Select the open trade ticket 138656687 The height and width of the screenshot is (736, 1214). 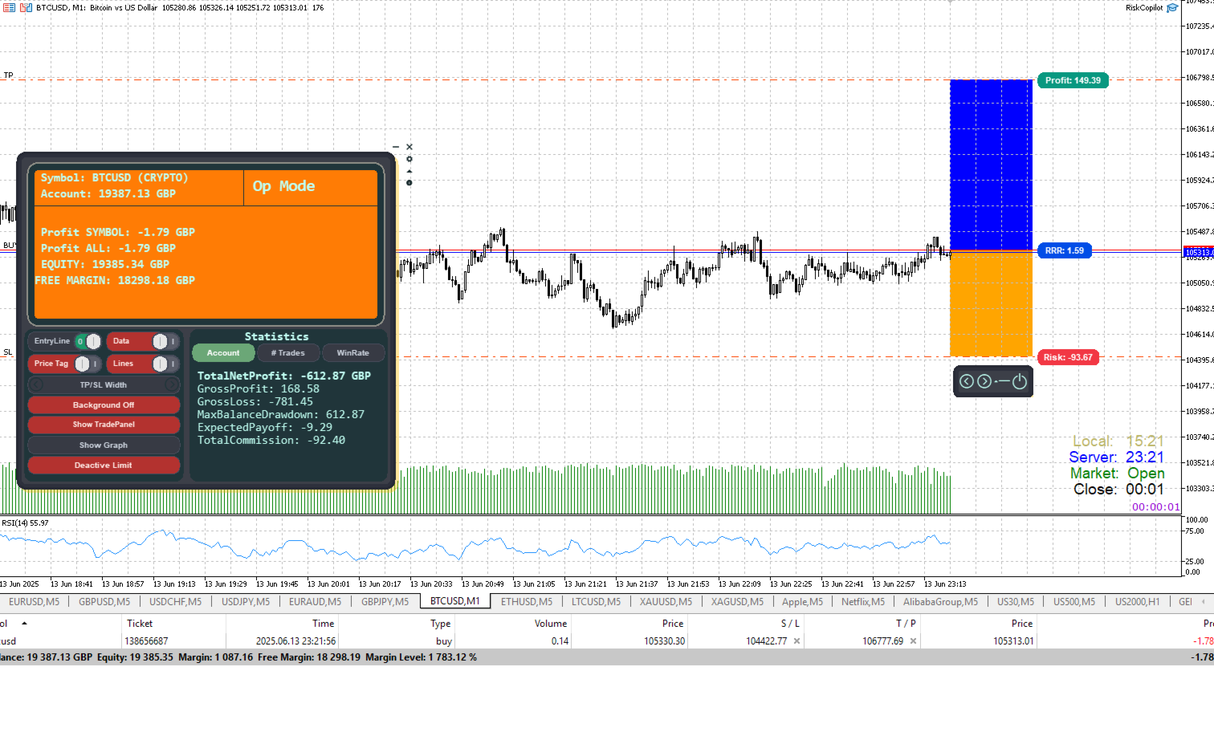point(146,641)
